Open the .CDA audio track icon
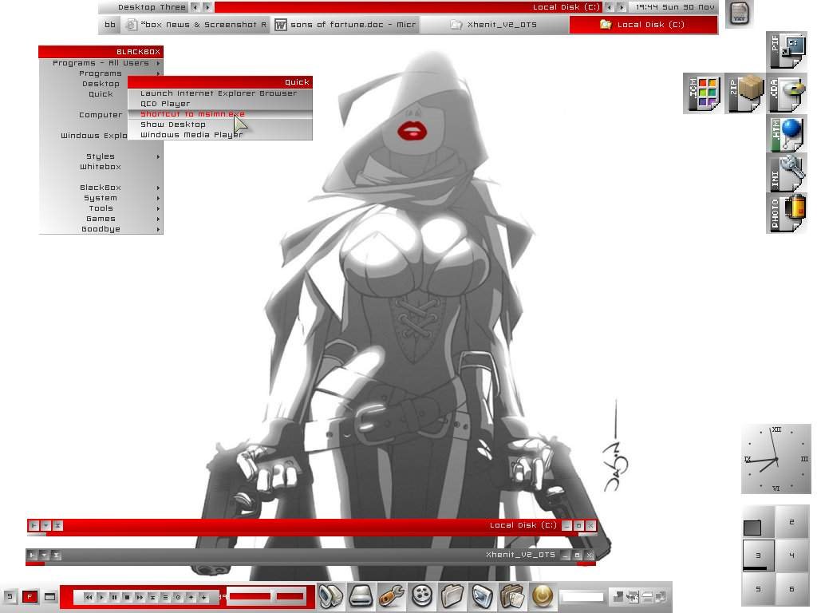 point(787,93)
